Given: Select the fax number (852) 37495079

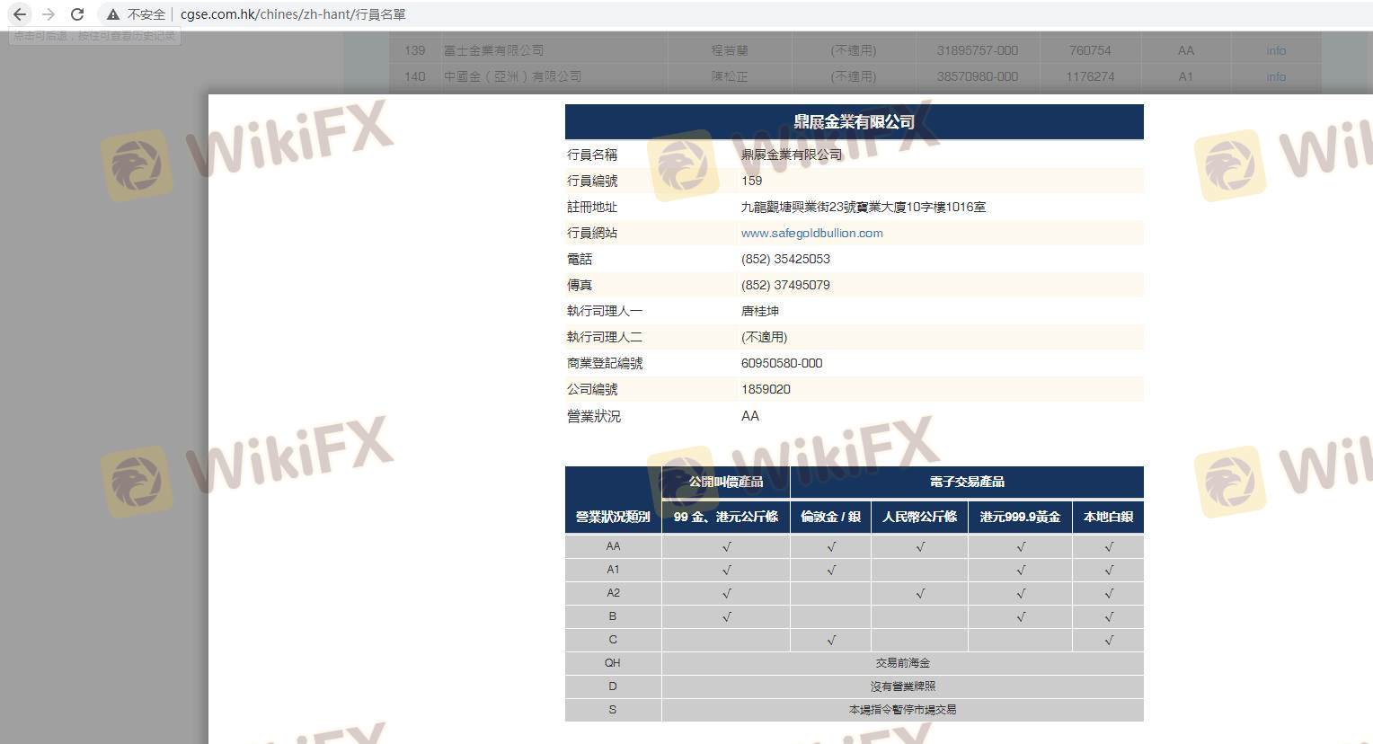Looking at the screenshot, I should [785, 285].
